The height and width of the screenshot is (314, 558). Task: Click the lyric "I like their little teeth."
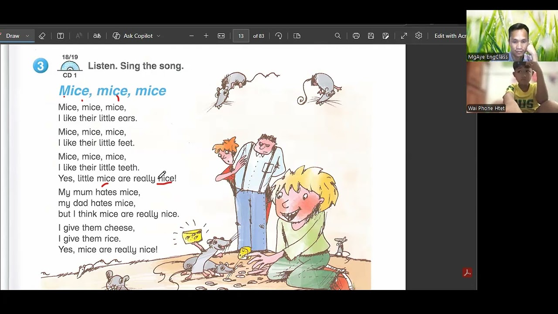pos(99,167)
